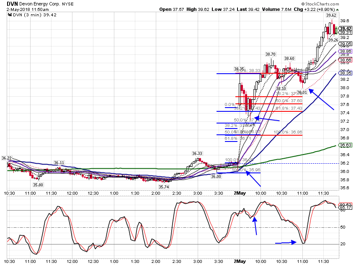The width and height of the screenshot is (356, 265).
Task: Click the 'Open 37.57' header value
Action: 172,9
